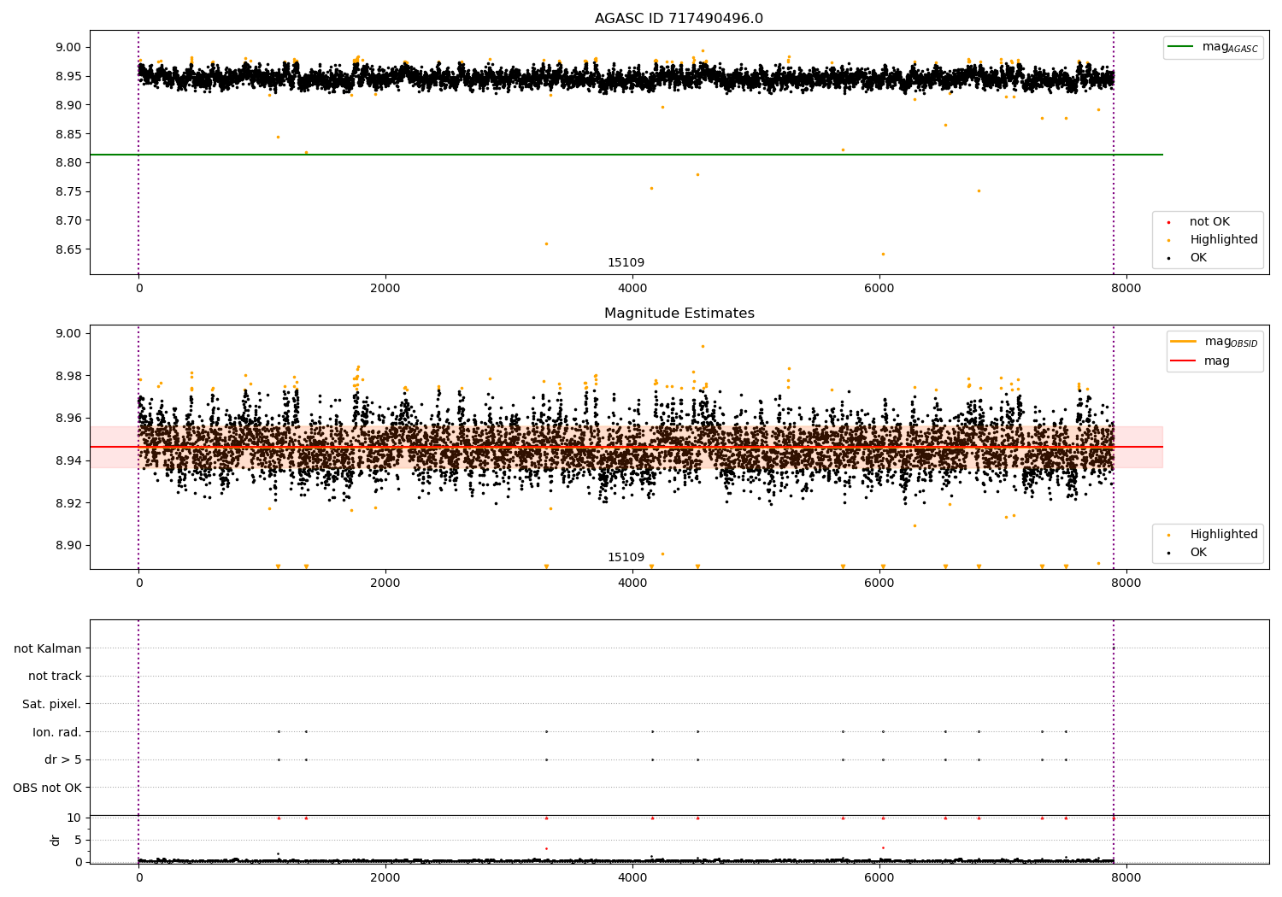
Task: Click the 'not Kalman' axis label
Action: [x=48, y=648]
